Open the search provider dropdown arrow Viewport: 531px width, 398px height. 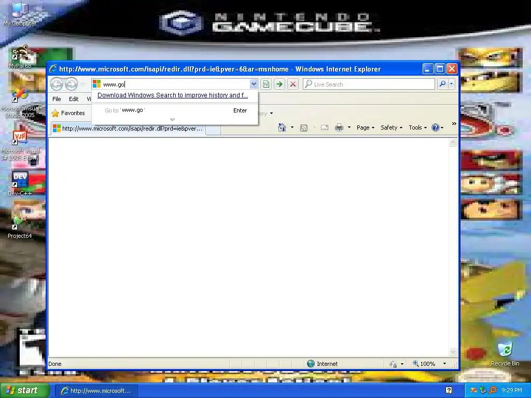(452, 84)
